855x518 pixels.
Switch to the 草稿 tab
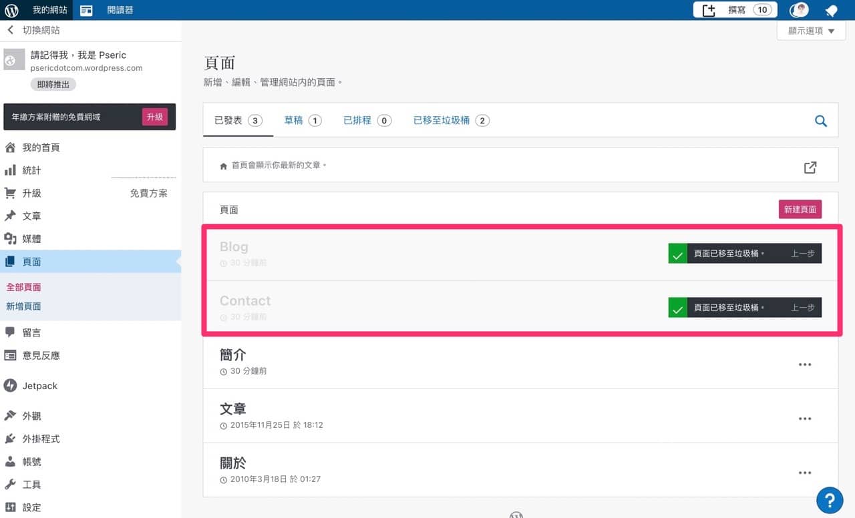(x=303, y=120)
